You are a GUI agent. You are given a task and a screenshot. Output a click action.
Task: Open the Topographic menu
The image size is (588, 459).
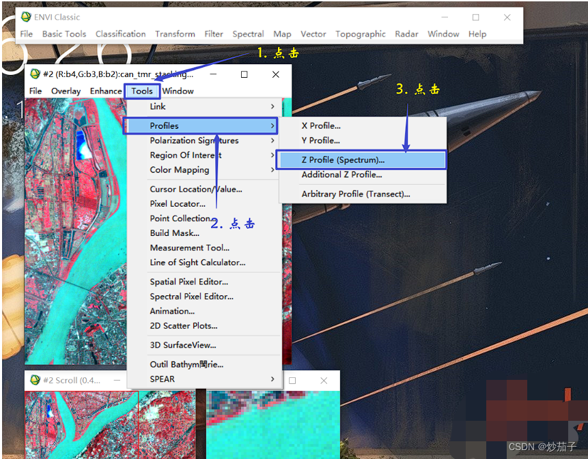pyautogui.click(x=361, y=34)
